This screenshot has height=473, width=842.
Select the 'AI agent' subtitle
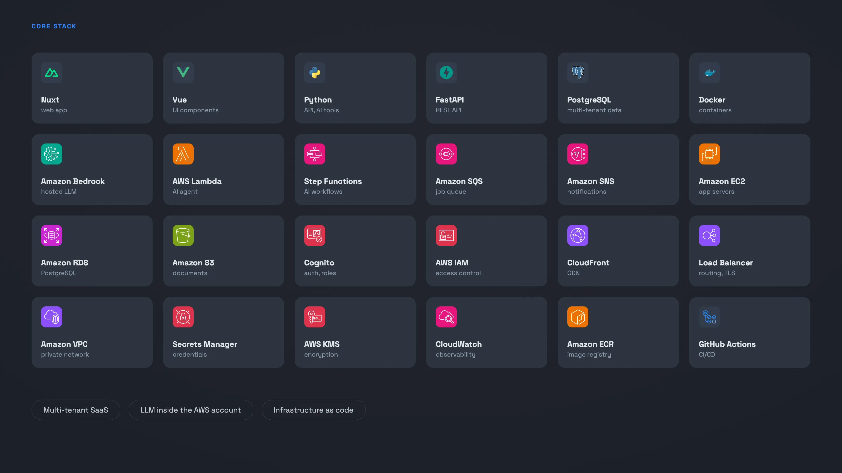tap(185, 192)
